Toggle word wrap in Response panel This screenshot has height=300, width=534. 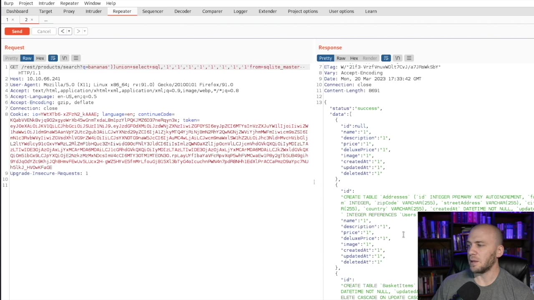pos(386,58)
